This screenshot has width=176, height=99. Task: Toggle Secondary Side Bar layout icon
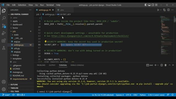[153, 5]
